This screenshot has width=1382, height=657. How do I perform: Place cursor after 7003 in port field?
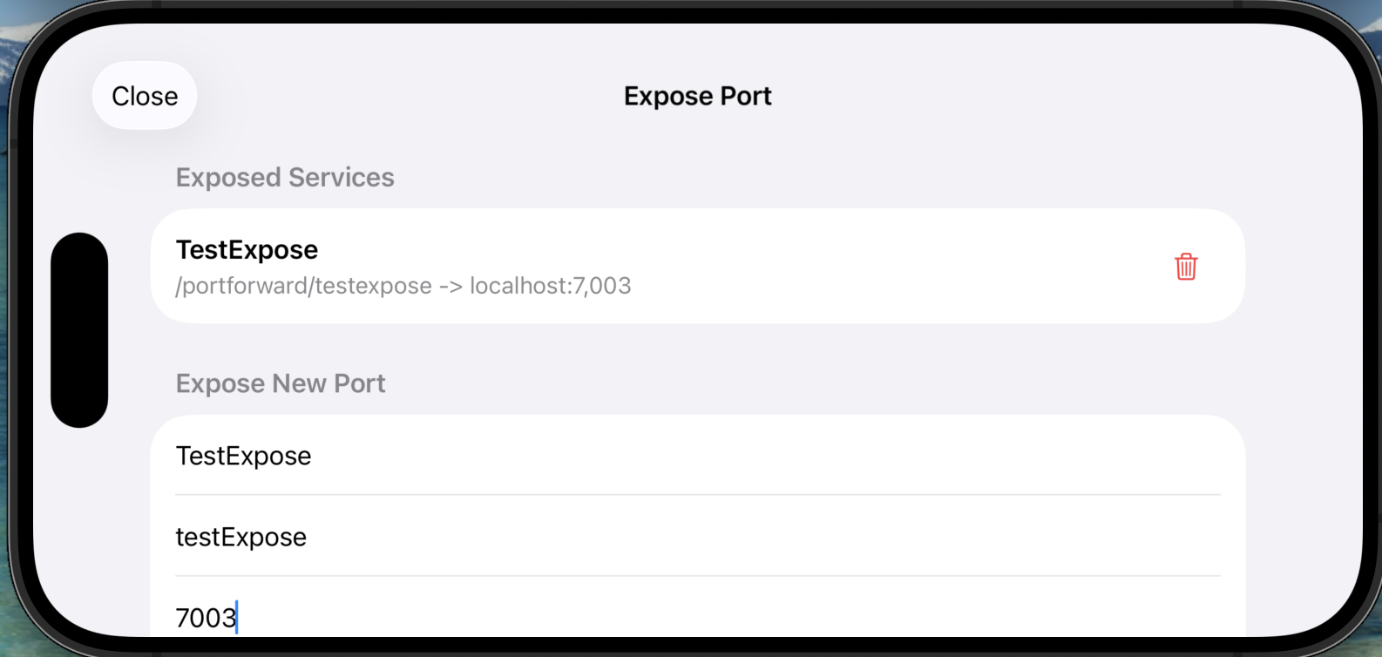237,617
